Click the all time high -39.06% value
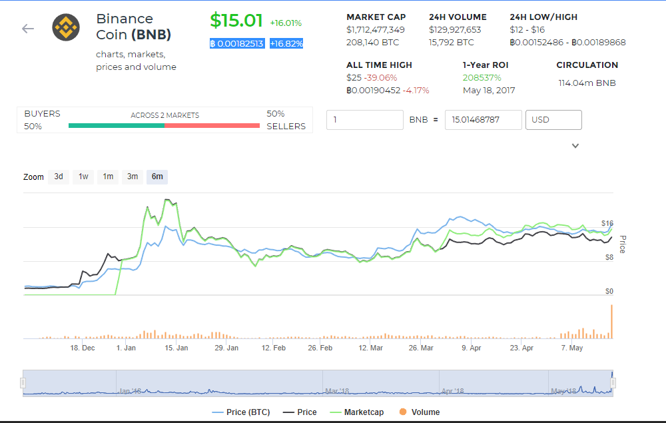 click(380, 78)
